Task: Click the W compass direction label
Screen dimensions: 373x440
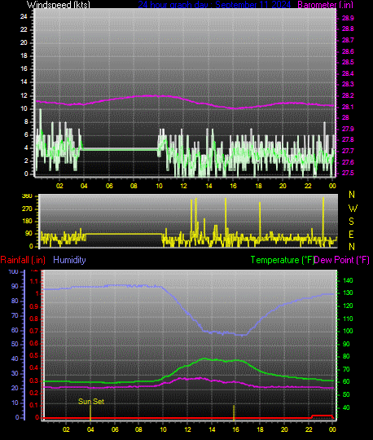Action: click(x=353, y=209)
